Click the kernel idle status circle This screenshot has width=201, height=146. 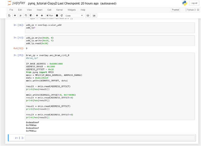198,10
